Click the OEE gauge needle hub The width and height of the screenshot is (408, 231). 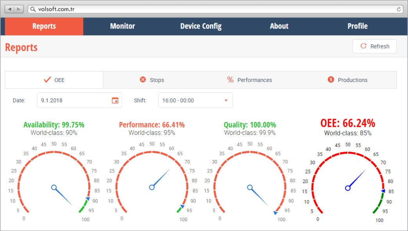pyautogui.click(x=348, y=188)
